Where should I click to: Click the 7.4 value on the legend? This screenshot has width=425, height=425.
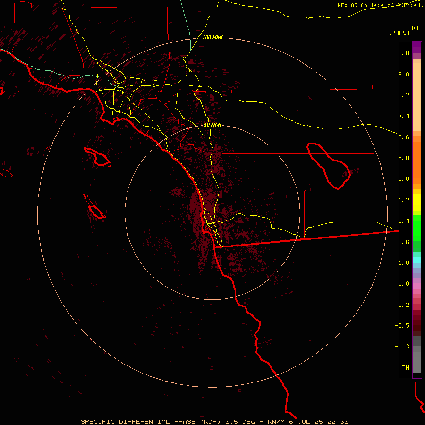pos(404,116)
